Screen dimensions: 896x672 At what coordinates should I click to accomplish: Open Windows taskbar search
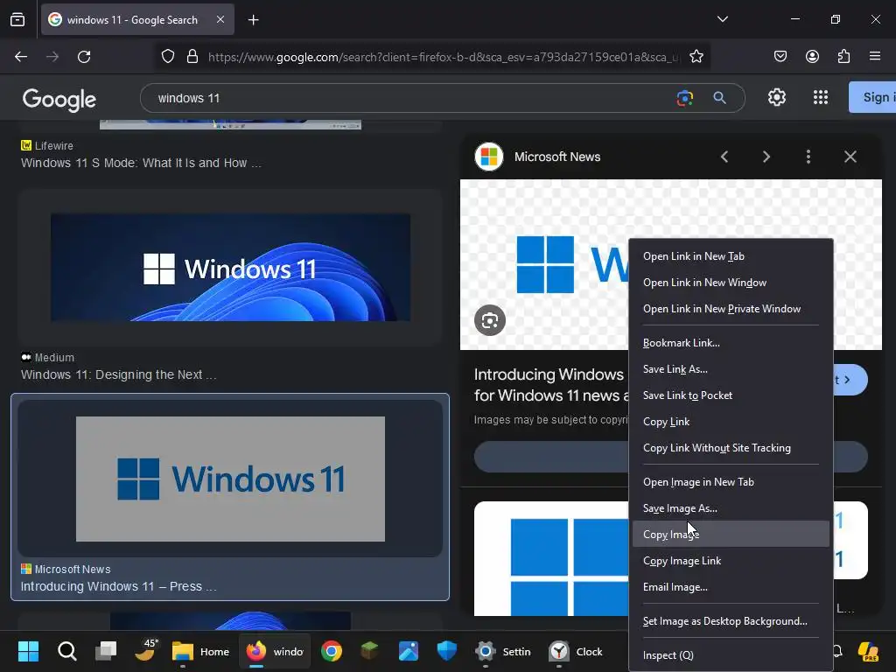tap(66, 651)
